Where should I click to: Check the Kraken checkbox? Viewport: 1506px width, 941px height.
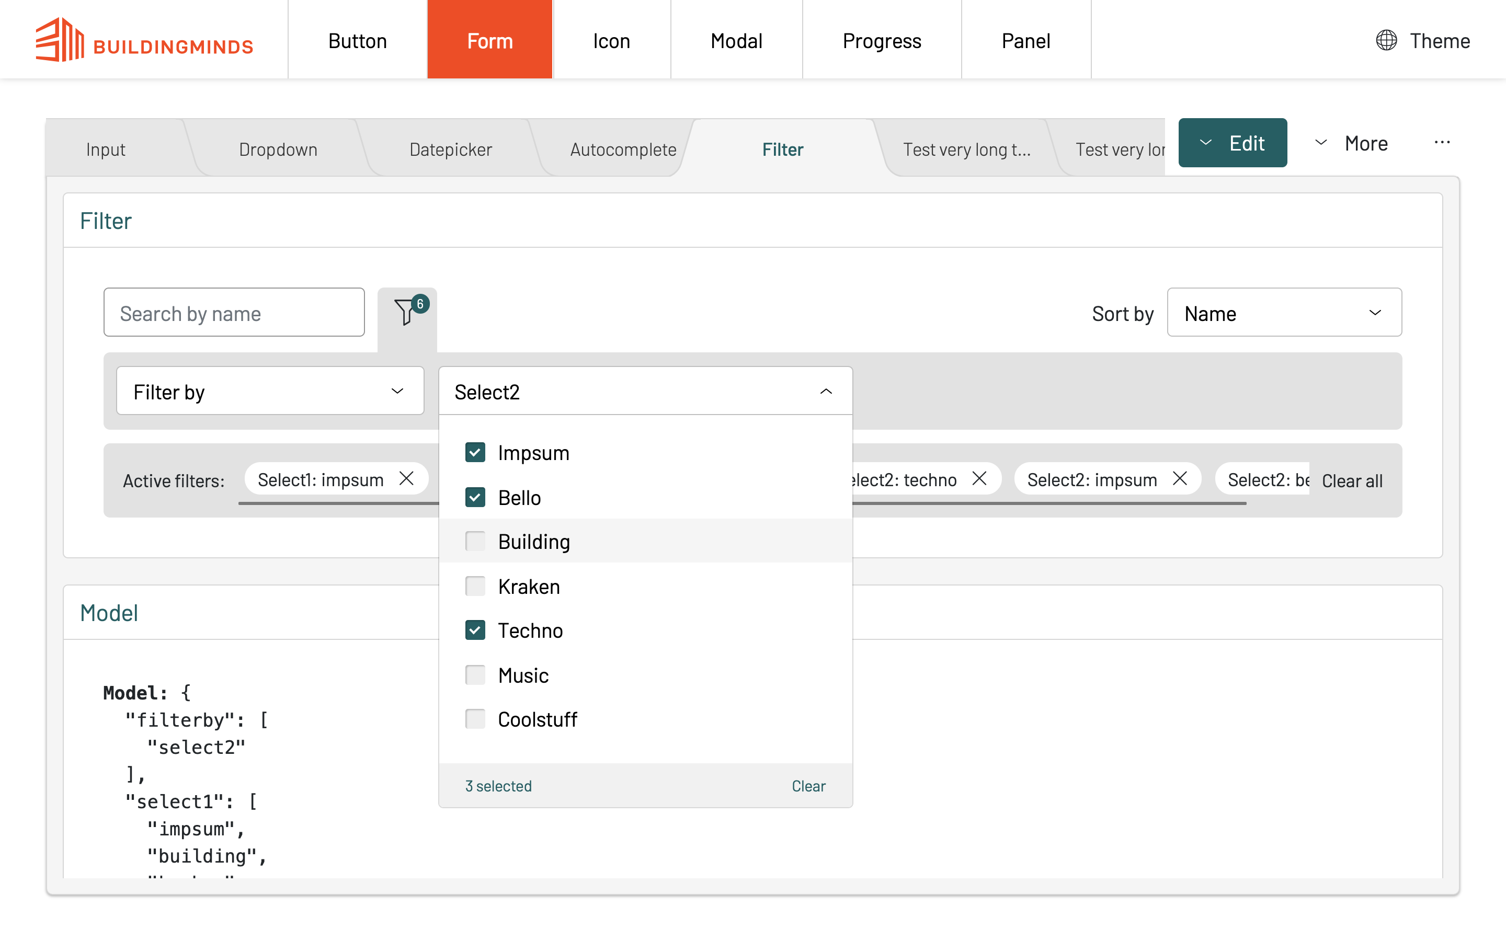pyautogui.click(x=475, y=586)
